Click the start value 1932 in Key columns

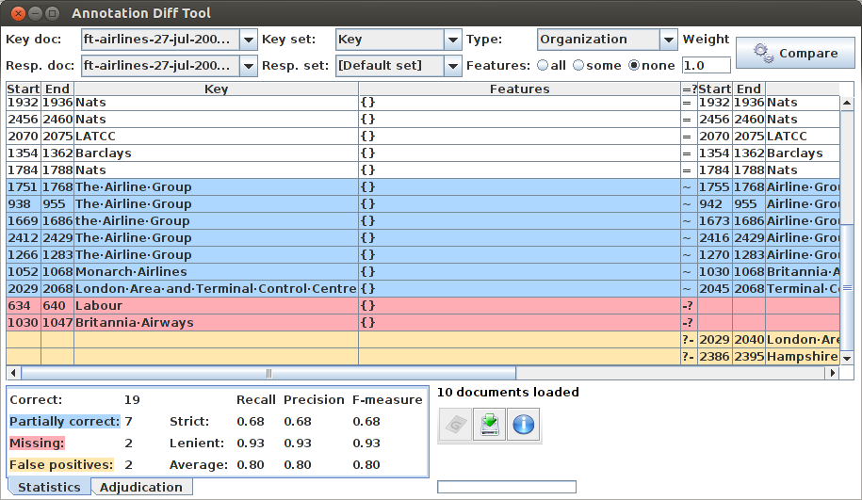(24, 103)
